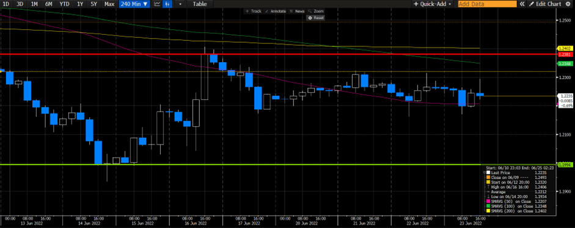
Task: Set range to 6M
Action: (x=48, y=4)
